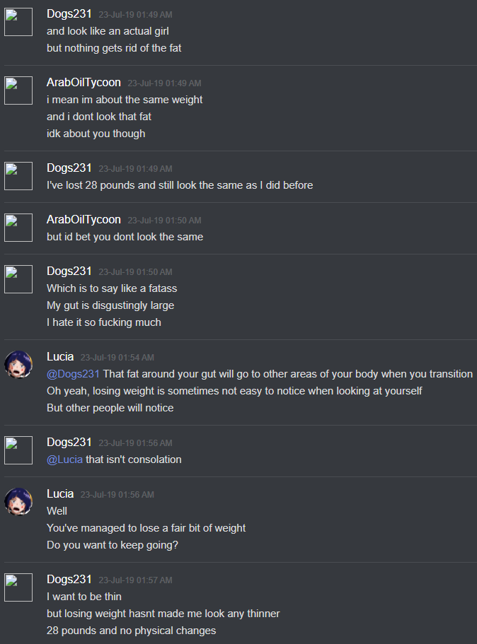
Task: Select the Lucia username above "Well"
Action: tap(60, 493)
